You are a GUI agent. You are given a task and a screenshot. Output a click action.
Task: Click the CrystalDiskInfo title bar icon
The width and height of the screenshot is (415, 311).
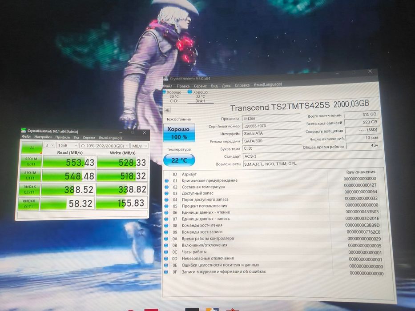coord(165,79)
